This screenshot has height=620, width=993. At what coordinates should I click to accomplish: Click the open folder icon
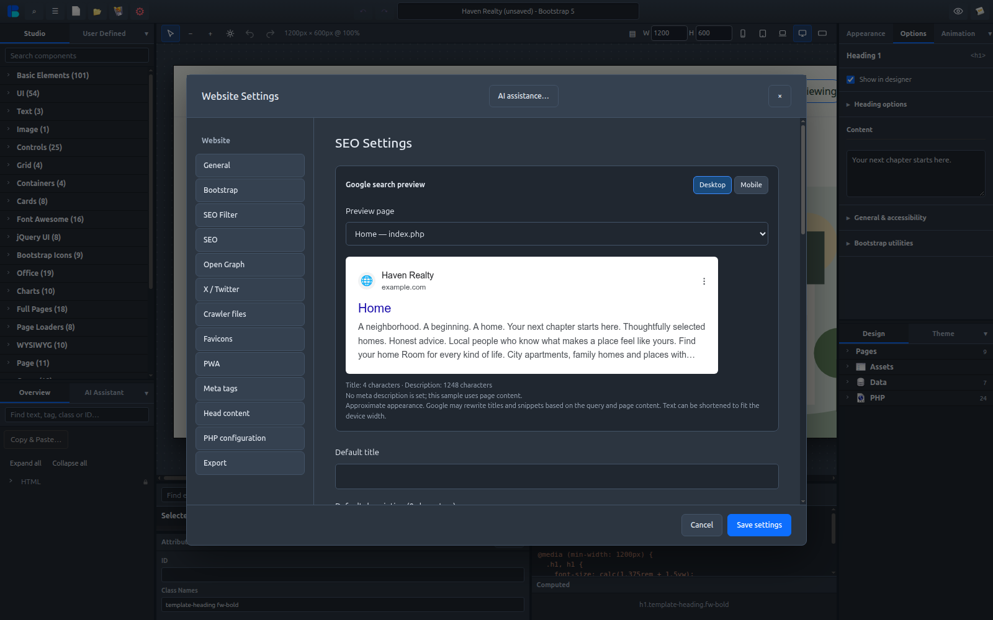[97, 11]
